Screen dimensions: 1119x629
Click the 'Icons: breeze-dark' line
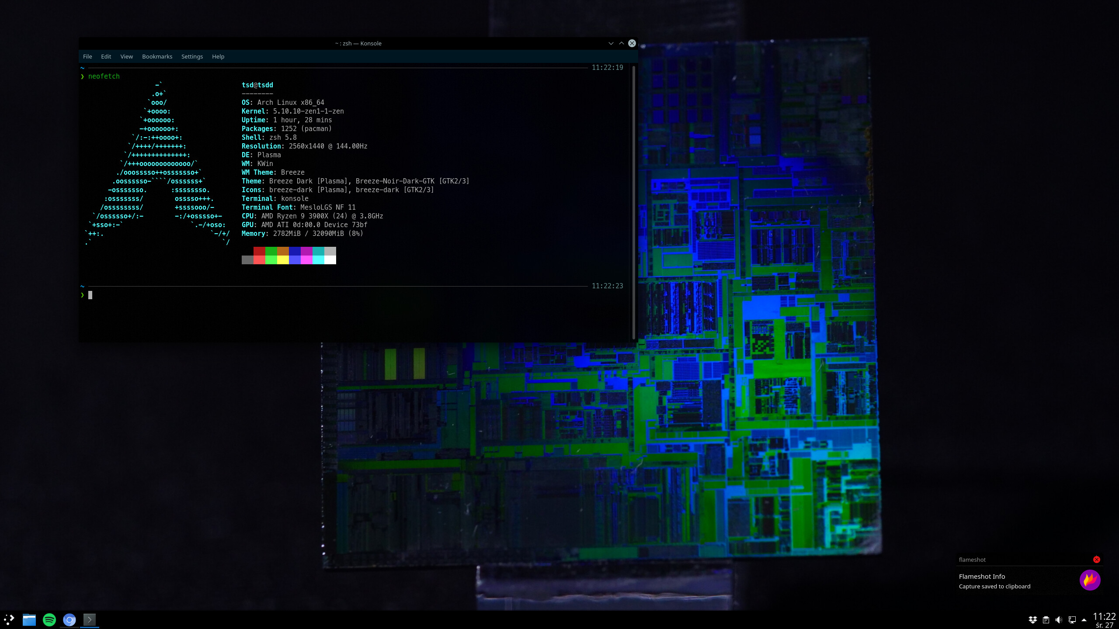pos(338,190)
